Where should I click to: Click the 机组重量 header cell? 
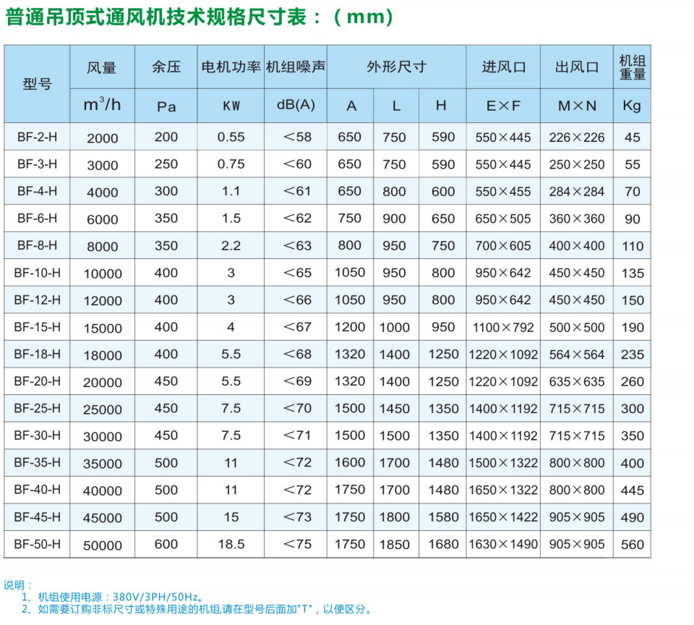point(632,67)
